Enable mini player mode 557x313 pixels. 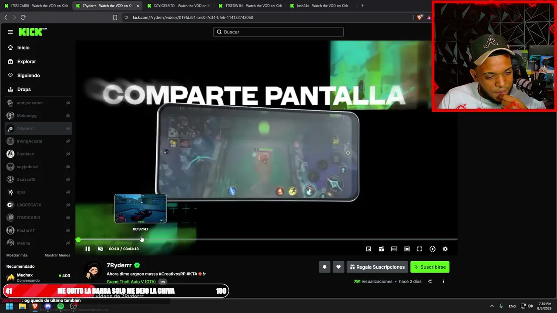[369, 249]
